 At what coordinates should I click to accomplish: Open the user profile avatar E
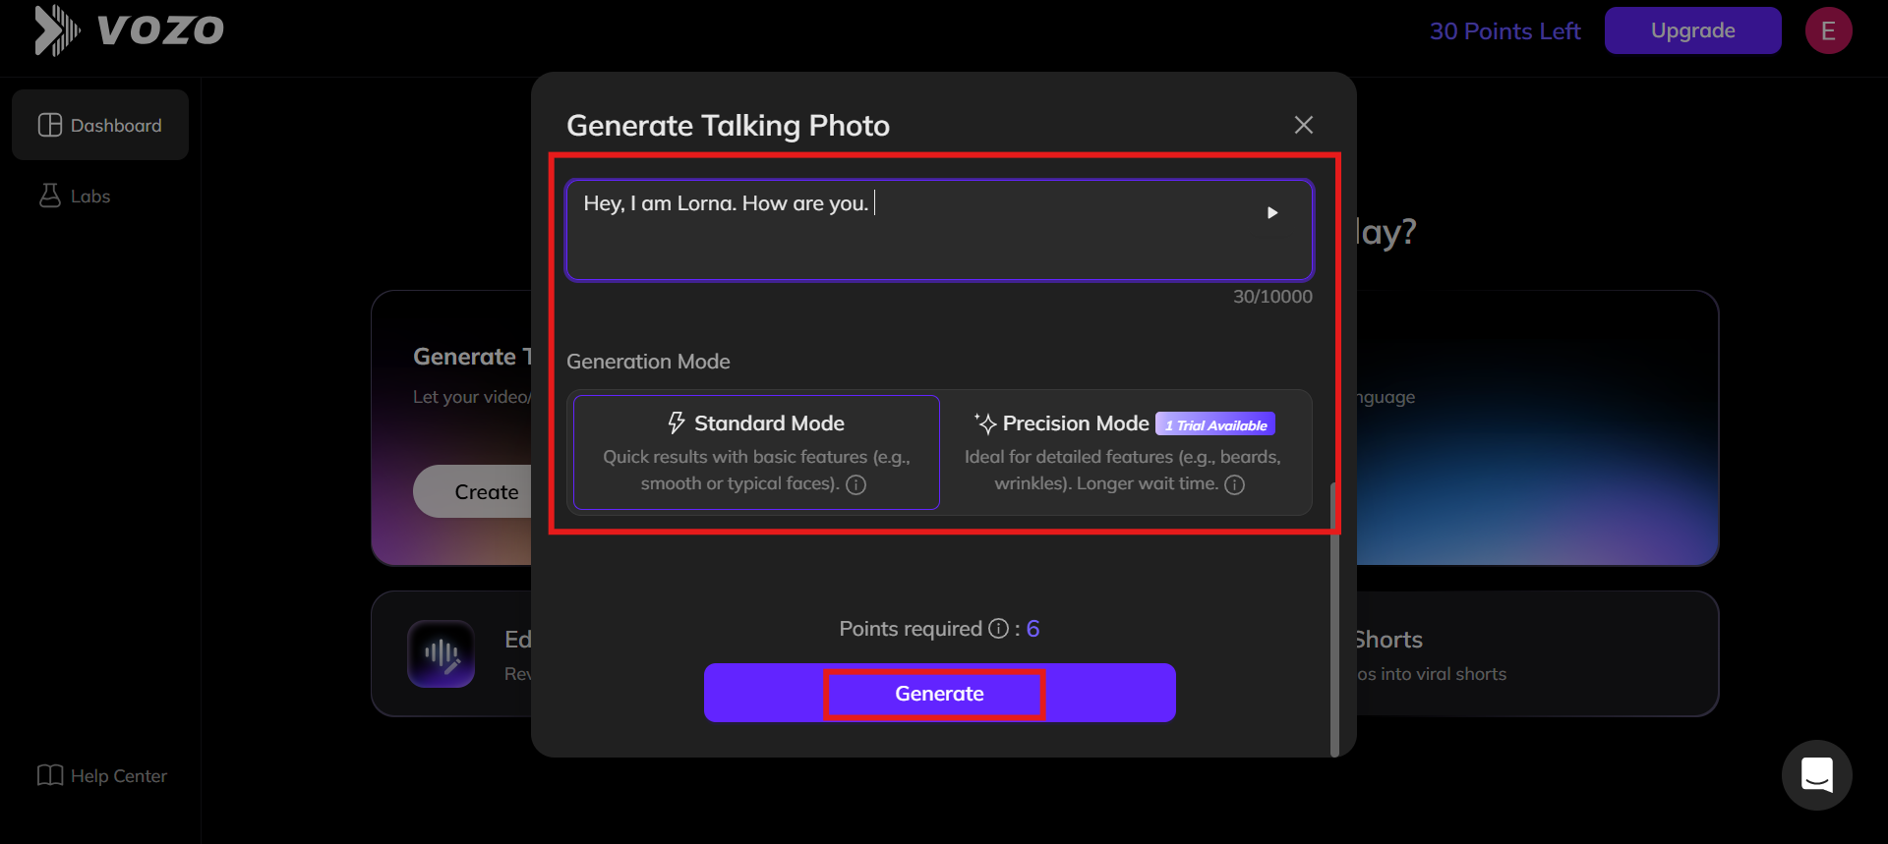point(1828,30)
